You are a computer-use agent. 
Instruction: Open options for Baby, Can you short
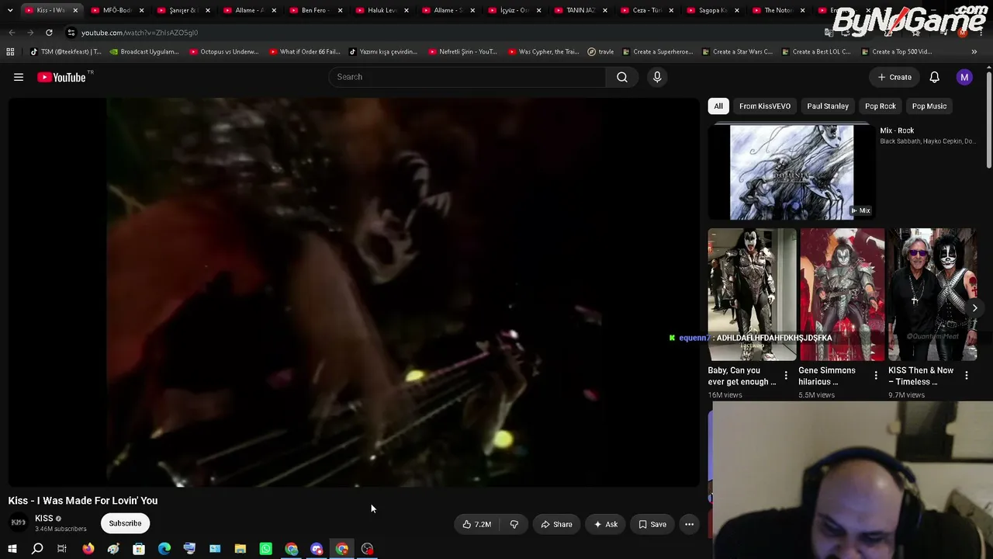pos(786,376)
